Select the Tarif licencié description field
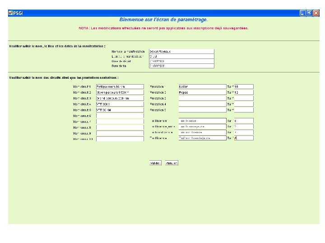Screen dimensions: 325x243 (203, 121)
